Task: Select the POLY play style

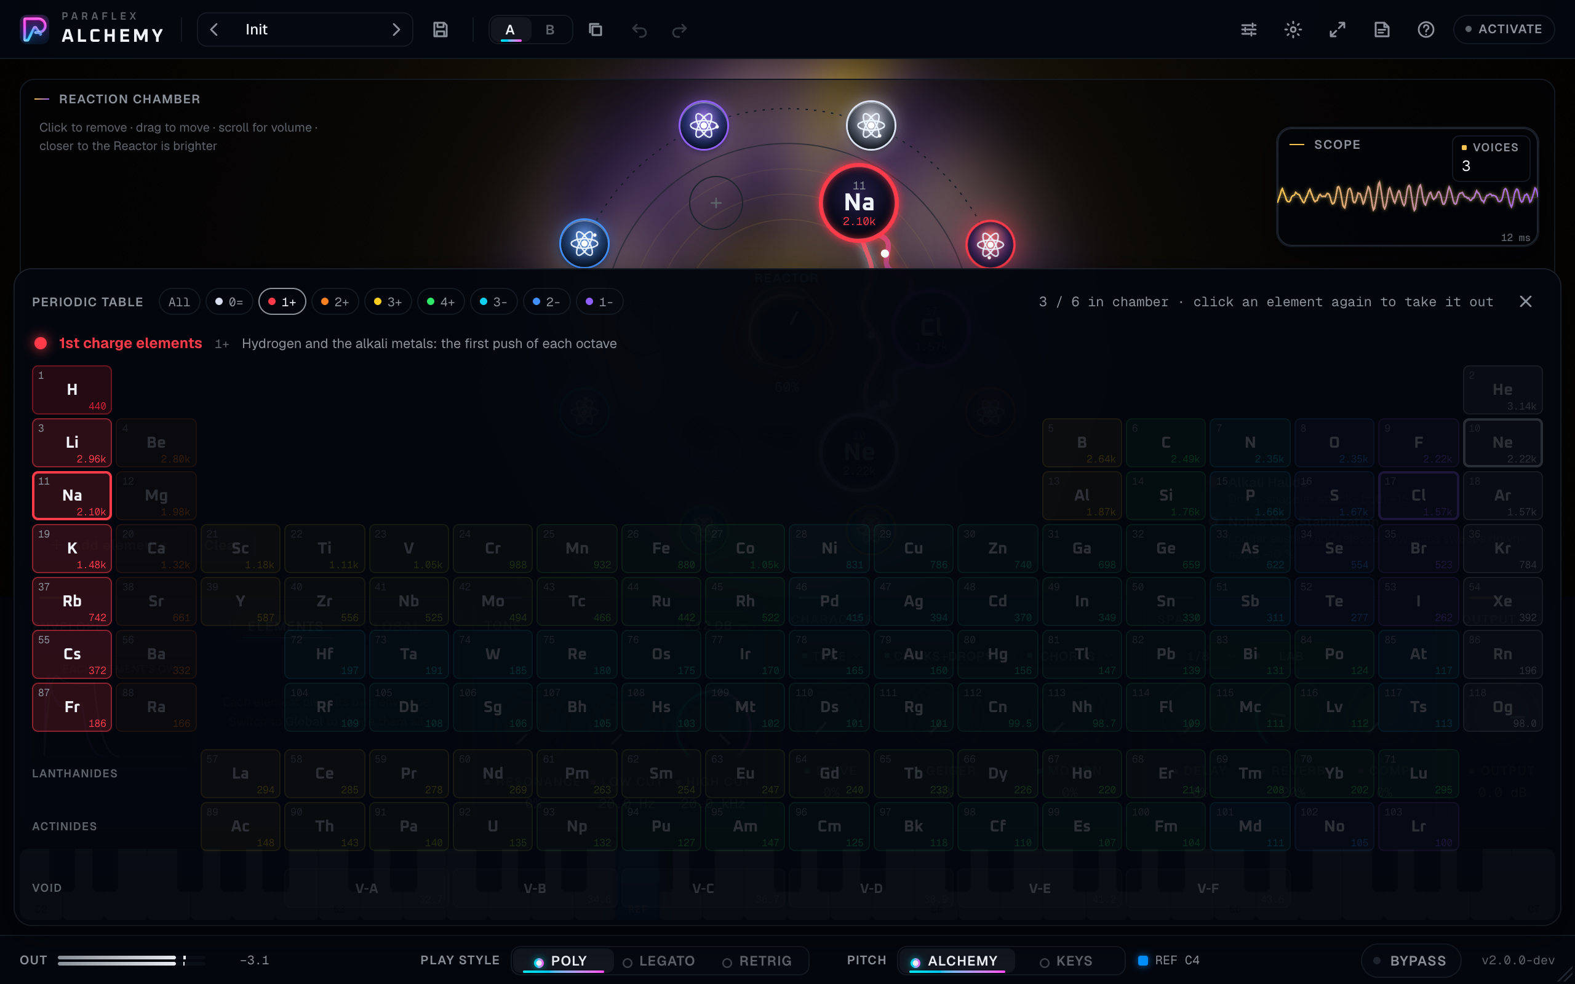Action: pyautogui.click(x=562, y=961)
